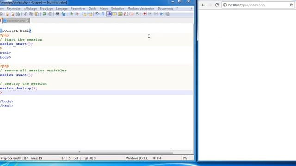296x166 pixels.
Task: Open the Function List icon
Action: click(x=126, y=14)
